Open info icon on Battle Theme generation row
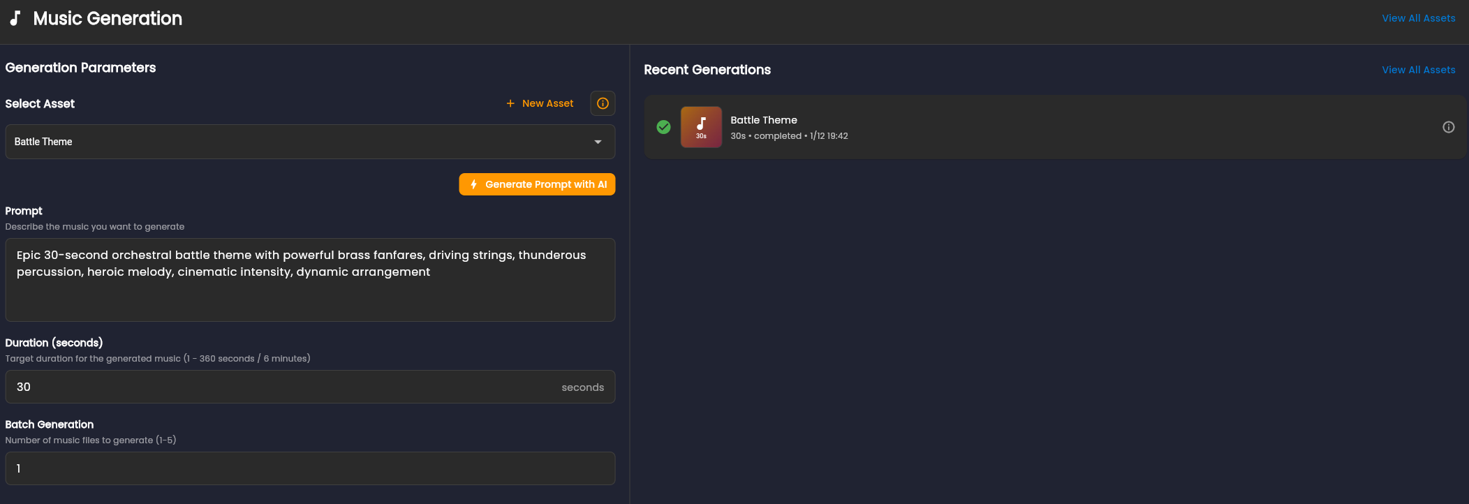1469x504 pixels. pyautogui.click(x=1448, y=127)
